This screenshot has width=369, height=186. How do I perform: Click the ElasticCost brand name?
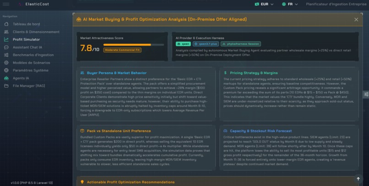[x=37, y=4]
